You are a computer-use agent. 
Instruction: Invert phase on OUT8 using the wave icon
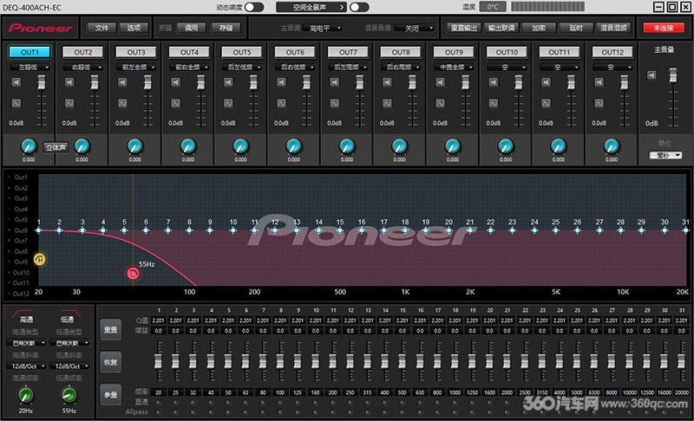[387, 103]
